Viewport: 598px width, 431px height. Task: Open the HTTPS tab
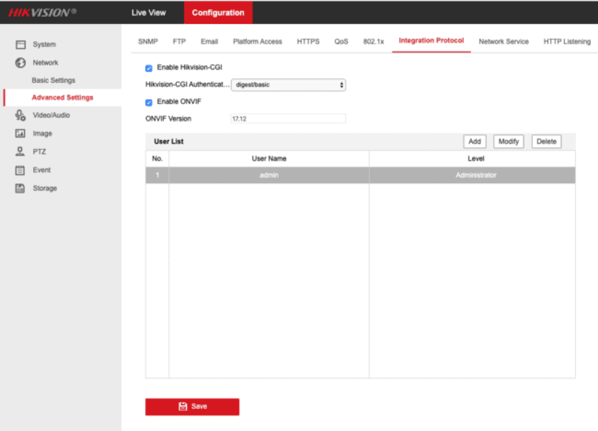308,42
